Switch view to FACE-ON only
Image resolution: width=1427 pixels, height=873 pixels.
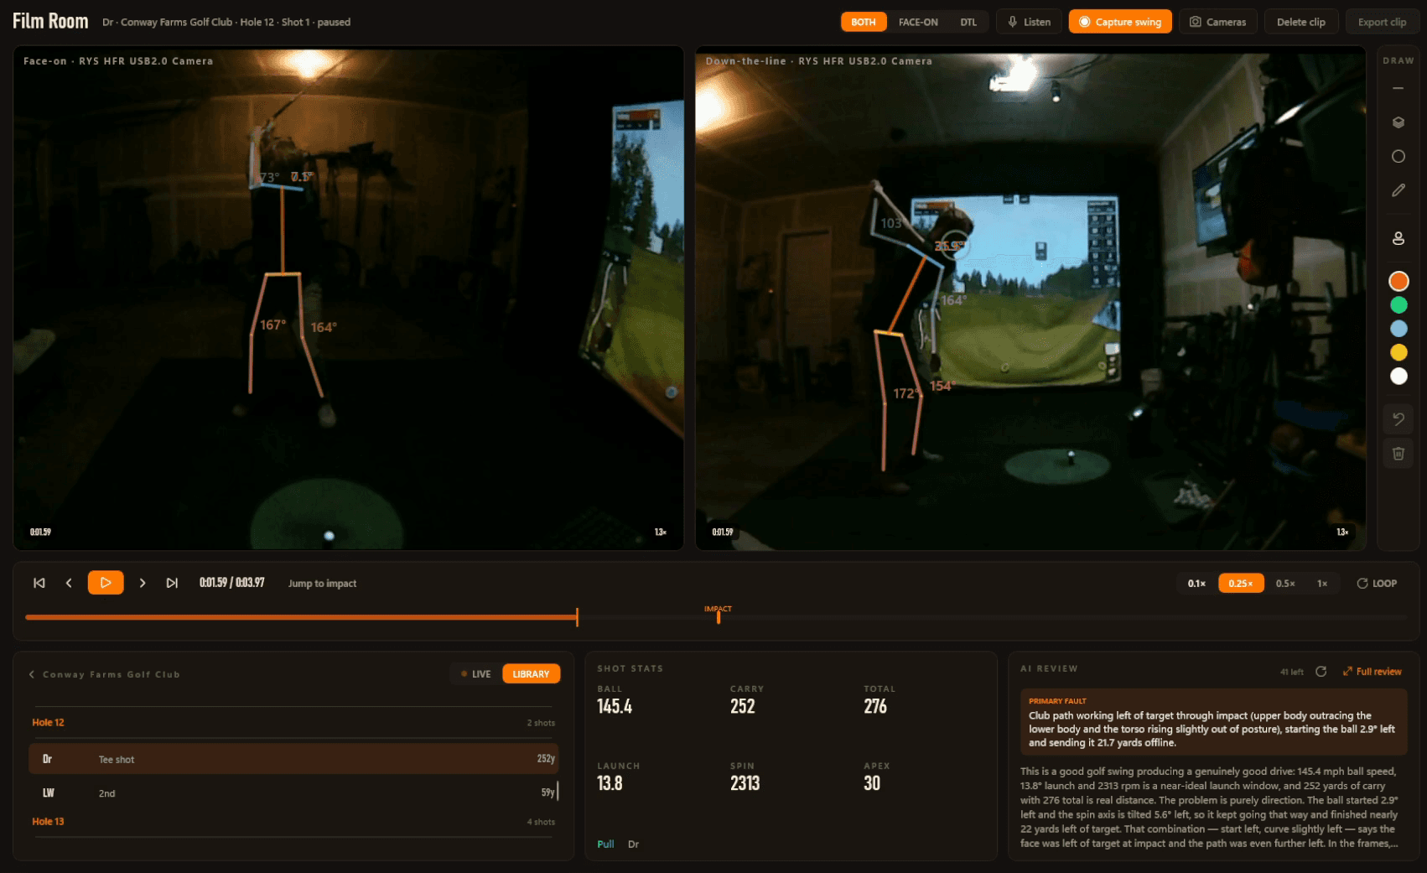918,22
